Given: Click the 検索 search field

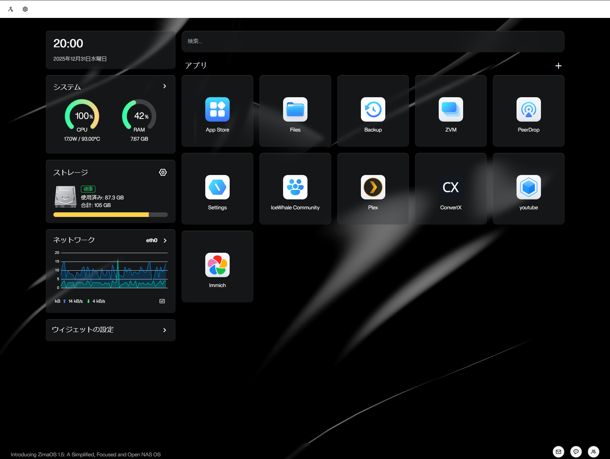Looking at the screenshot, I should coord(373,42).
